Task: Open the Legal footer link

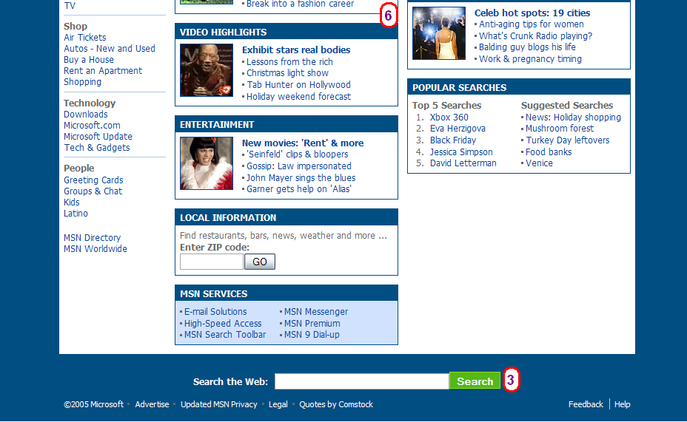Action: [278, 404]
